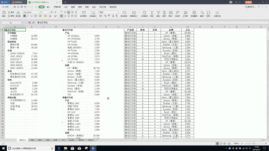
Task: Open the cell borders icon
Action: (35, 16)
